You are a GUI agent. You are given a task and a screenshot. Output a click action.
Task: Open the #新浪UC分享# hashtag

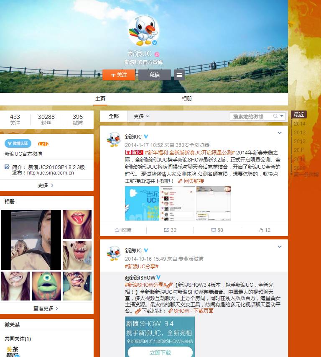142,266
